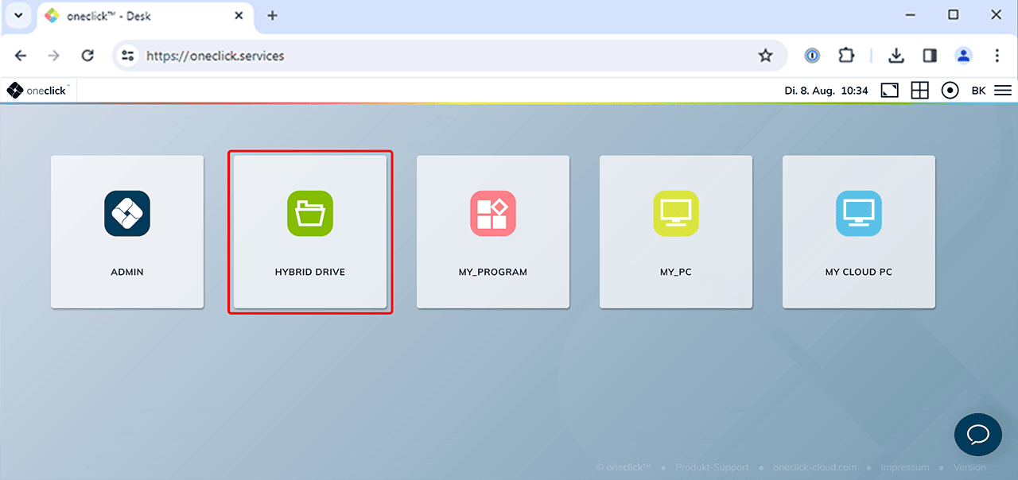
Task: Open the chat support bubble
Action: [977, 435]
